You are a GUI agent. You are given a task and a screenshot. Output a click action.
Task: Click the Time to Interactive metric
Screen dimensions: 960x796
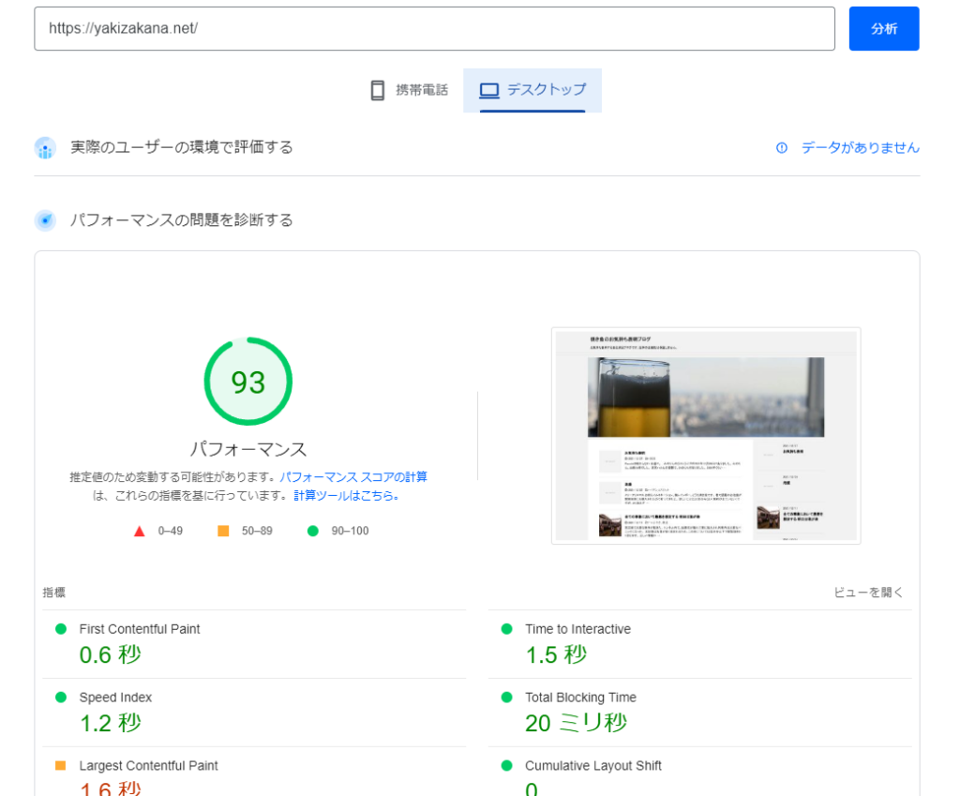pos(577,629)
